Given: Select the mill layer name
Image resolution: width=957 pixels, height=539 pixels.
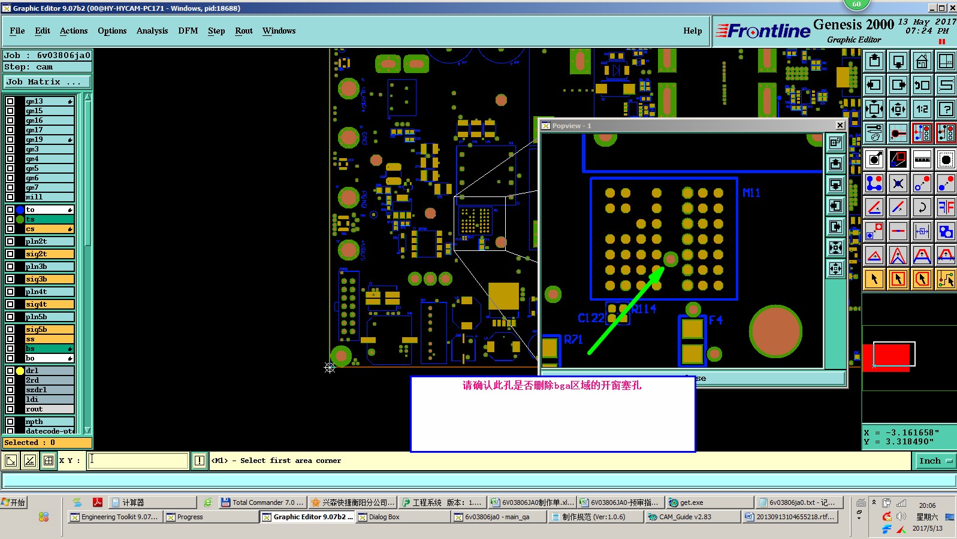Looking at the screenshot, I should [49, 197].
